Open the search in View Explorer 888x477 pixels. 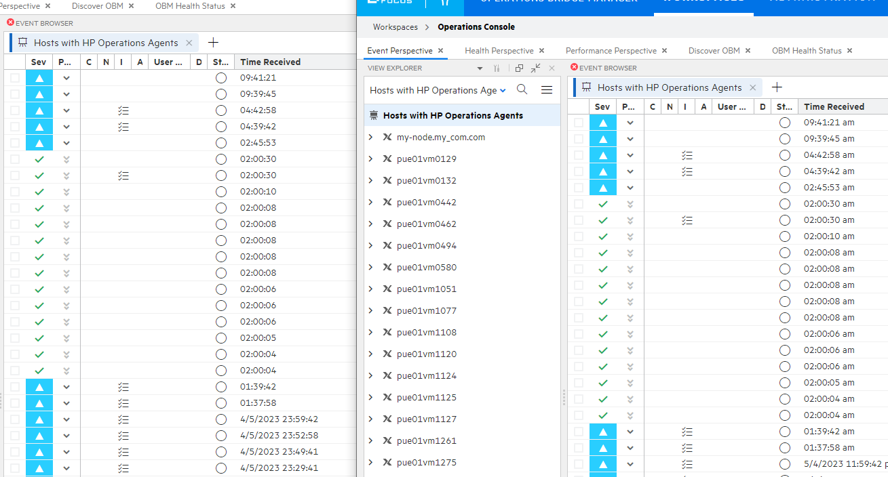click(x=522, y=89)
